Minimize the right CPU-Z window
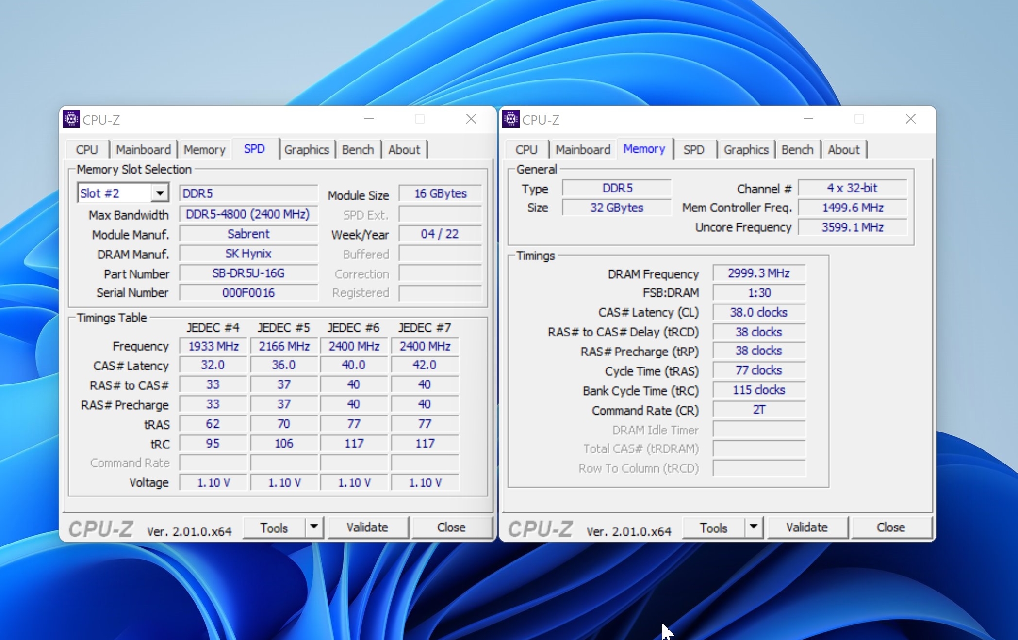 point(808,119)
